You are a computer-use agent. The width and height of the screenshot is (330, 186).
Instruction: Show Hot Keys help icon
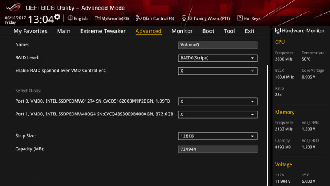pos(240,18)
